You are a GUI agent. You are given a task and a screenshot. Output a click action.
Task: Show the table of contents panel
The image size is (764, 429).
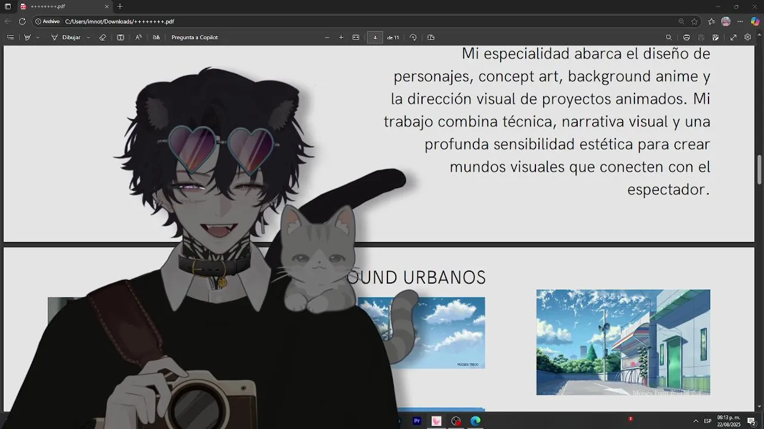[10, 38]
